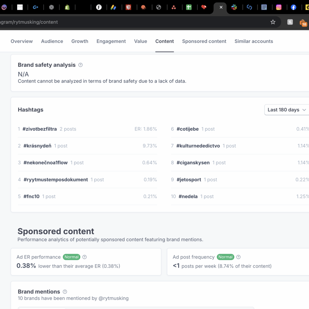Click the Ad post frequency help icon
309x309 pixels.
(x=238, y=257)
